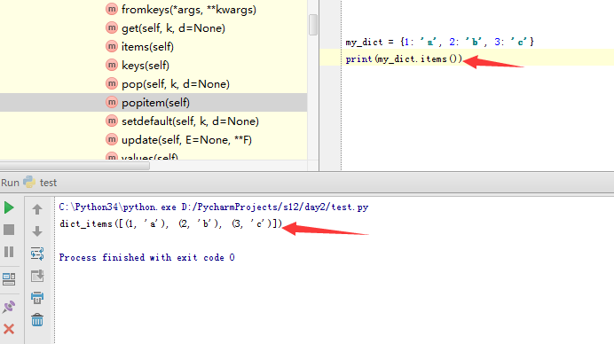
Task: Click the dict_items output line
Action: point(170,223)
